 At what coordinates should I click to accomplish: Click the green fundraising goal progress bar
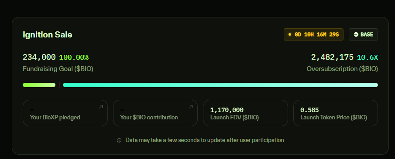(x=39, y=85)
